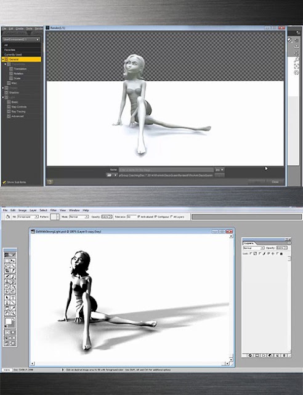
Task: Select the Ray Tracing property group
Action: point(18,112)
